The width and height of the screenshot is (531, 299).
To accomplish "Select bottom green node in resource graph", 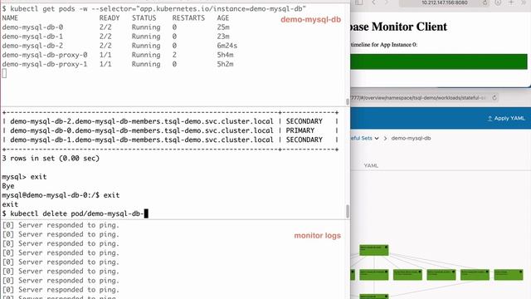I will coord(374,297).
